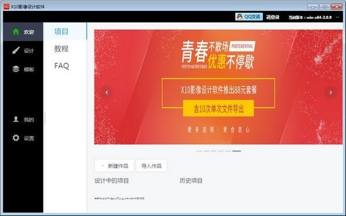Image resolution: width=346 pixels, height=216 pixels.
Task: Click the 新建作品 button
Action: [114, 165]
